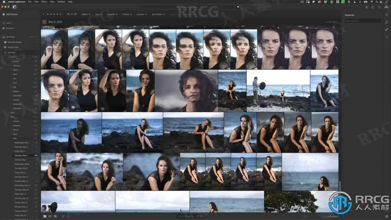Click the photo grid vertical scrollbar

340,186
